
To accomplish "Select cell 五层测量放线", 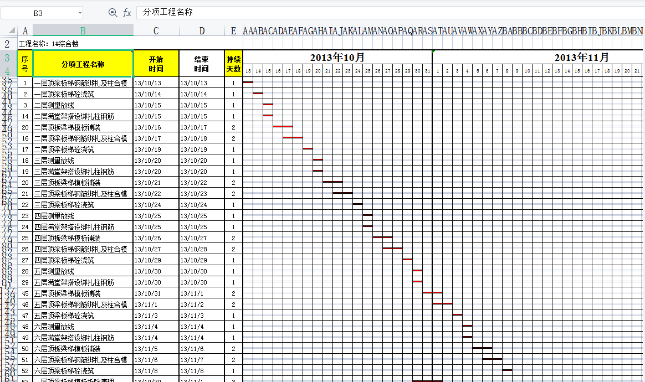I will click(x=83, y=271).
